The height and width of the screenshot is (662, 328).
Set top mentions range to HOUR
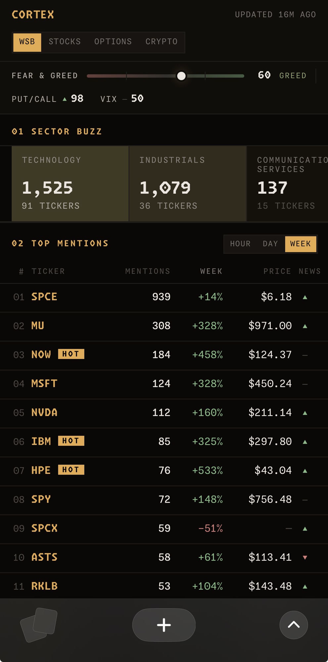coord(240,244)
